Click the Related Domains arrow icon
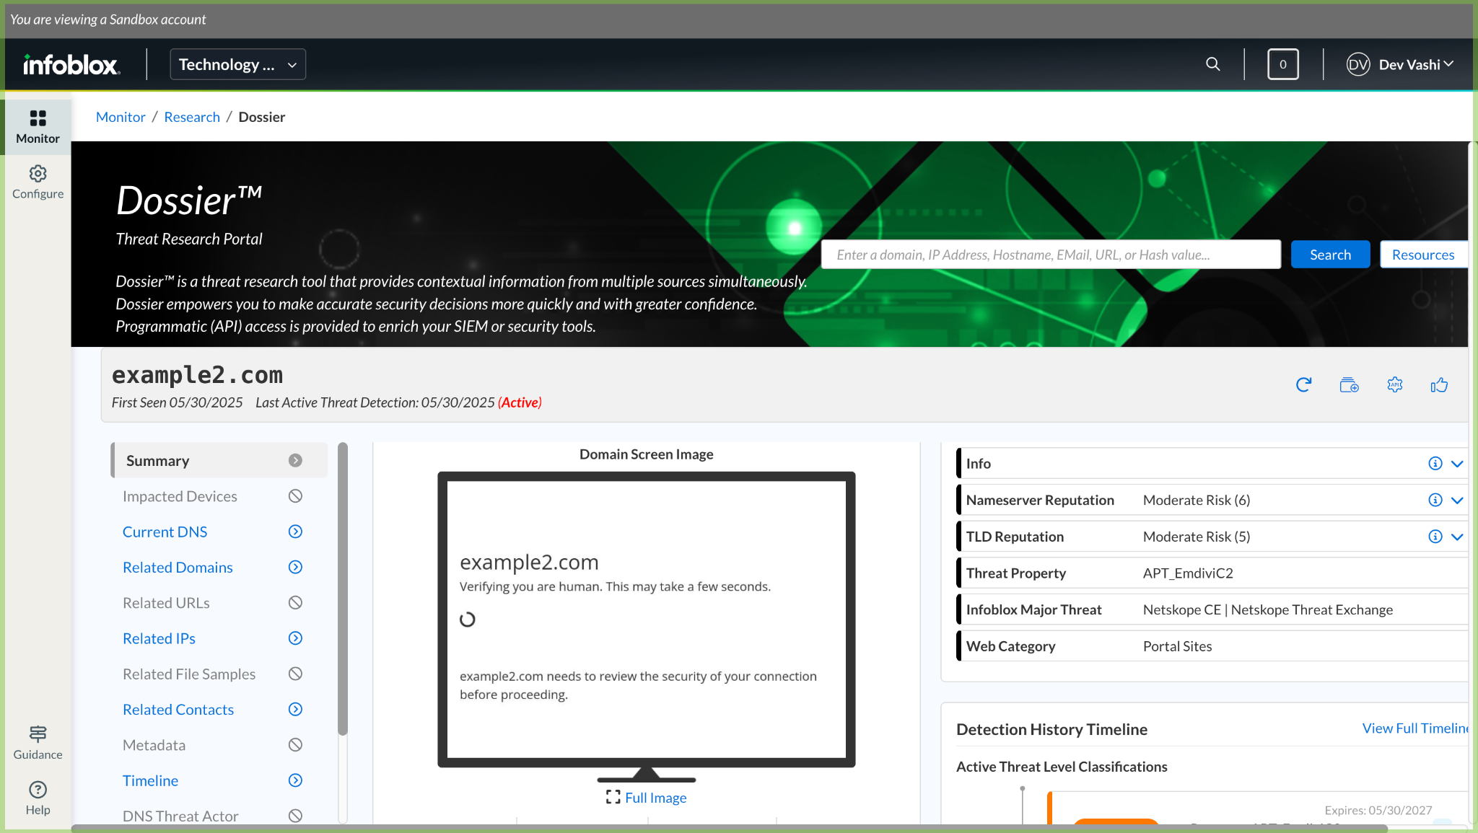Viewport: 1478px width, 833px height. pos(295,568)
